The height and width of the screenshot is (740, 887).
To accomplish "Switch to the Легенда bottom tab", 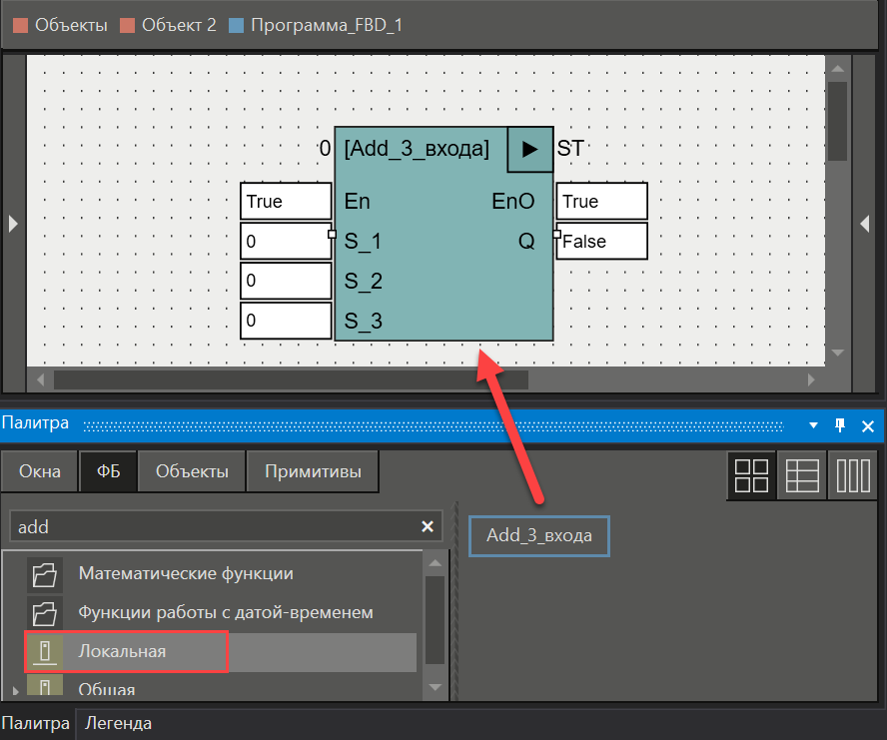I will (118, 723).
